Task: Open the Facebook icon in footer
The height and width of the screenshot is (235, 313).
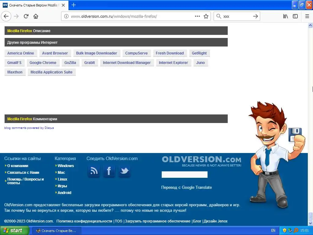Action: (109, 171)
